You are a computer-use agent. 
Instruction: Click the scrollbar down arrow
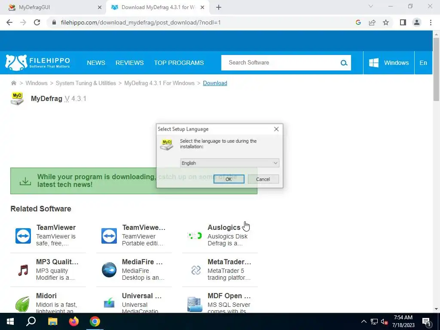coord(436,309)
